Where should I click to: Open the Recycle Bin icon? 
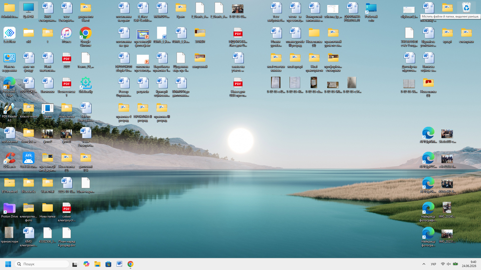(466, 8)
